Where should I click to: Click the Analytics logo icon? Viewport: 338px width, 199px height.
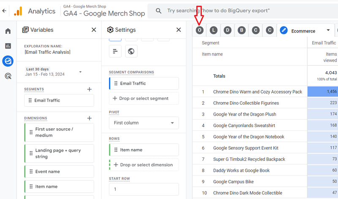click(18, 11)
